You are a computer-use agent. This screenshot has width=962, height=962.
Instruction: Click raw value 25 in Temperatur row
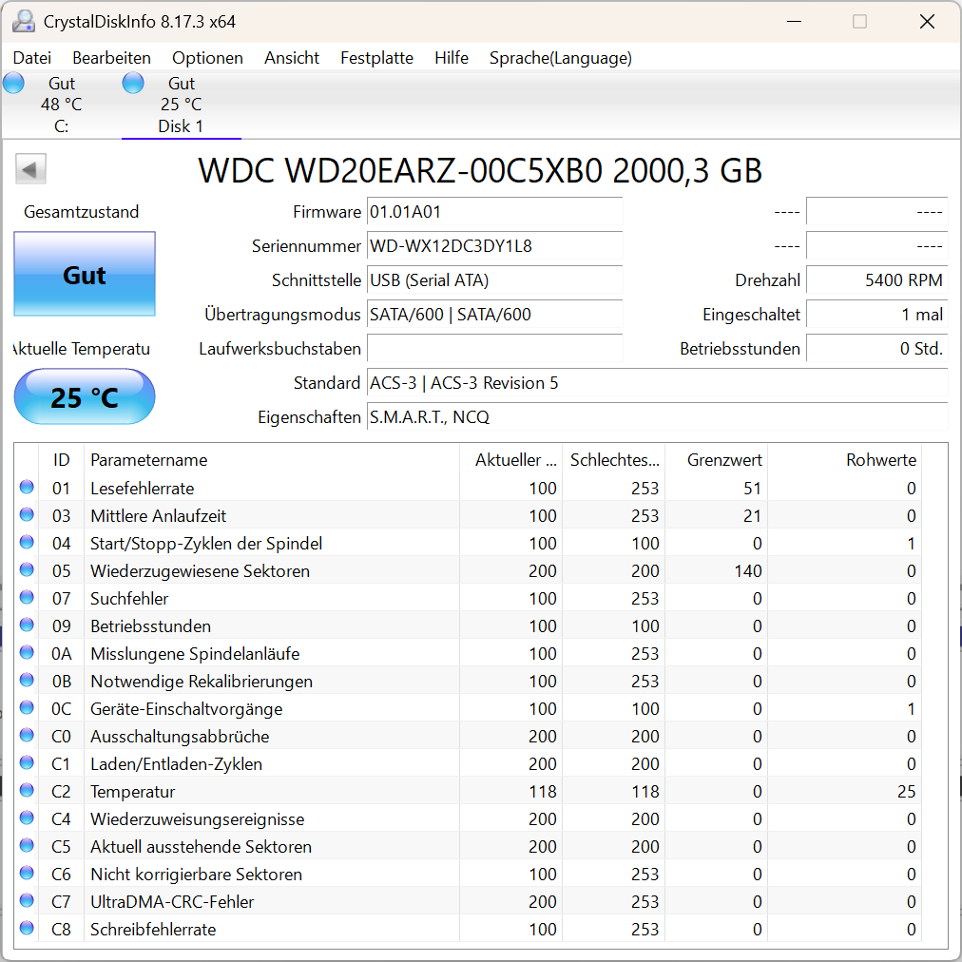(906, 792)
